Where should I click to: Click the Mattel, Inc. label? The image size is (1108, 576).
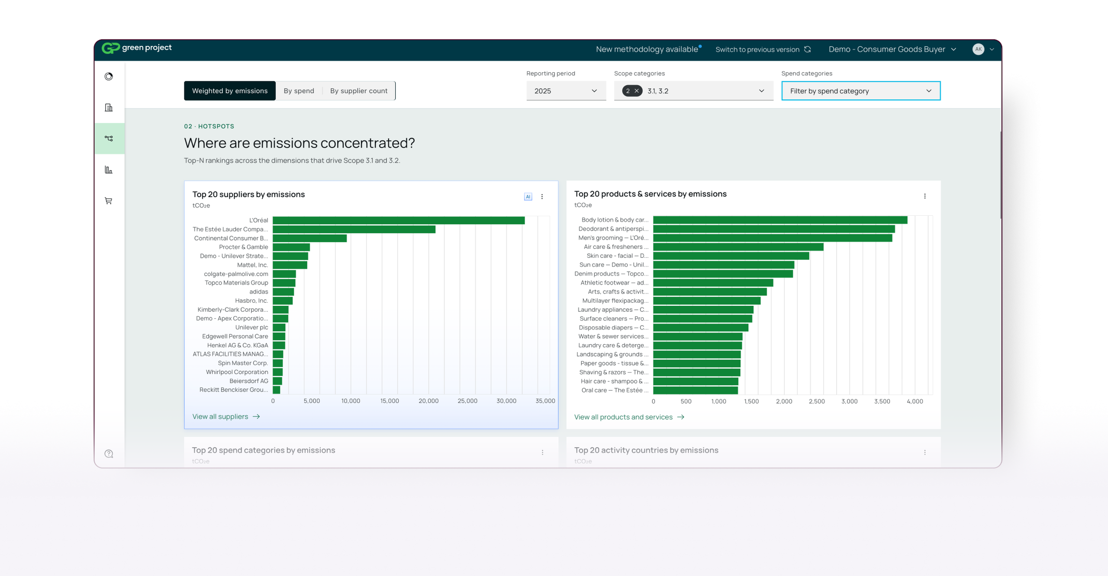[x=252, y=265]
